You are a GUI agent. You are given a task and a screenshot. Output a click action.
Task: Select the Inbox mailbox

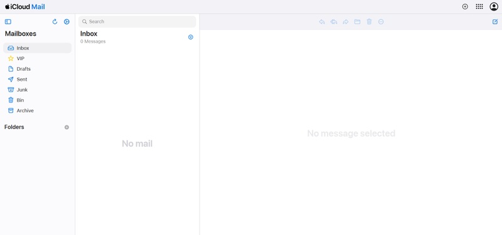click(x=38, y=48)
